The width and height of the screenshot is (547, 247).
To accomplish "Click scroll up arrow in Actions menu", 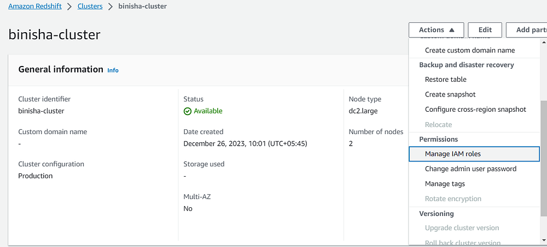I will [x=544, y=42].
